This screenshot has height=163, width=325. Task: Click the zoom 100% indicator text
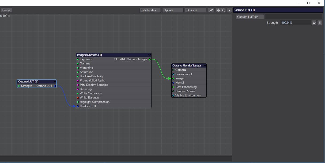(x=5, y=16)
